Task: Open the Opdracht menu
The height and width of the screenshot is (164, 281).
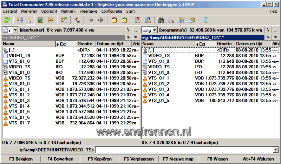Action: (49, 11)
